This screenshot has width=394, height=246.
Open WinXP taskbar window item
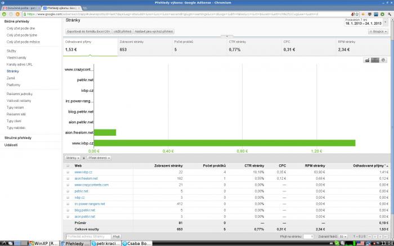(44, 243)
